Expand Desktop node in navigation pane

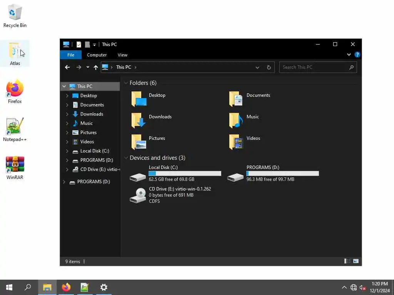(x=67, y=96)
